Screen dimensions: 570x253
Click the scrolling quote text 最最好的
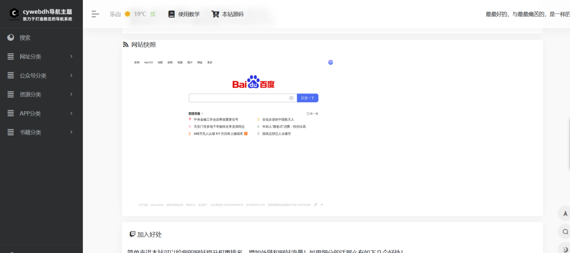click(528, 14)
